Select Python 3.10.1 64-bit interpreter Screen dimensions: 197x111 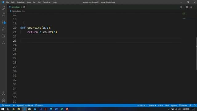25,105
